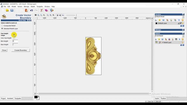The image size is (187, 105).
Task: Switch to the Project tab
Action: (3, 99)
